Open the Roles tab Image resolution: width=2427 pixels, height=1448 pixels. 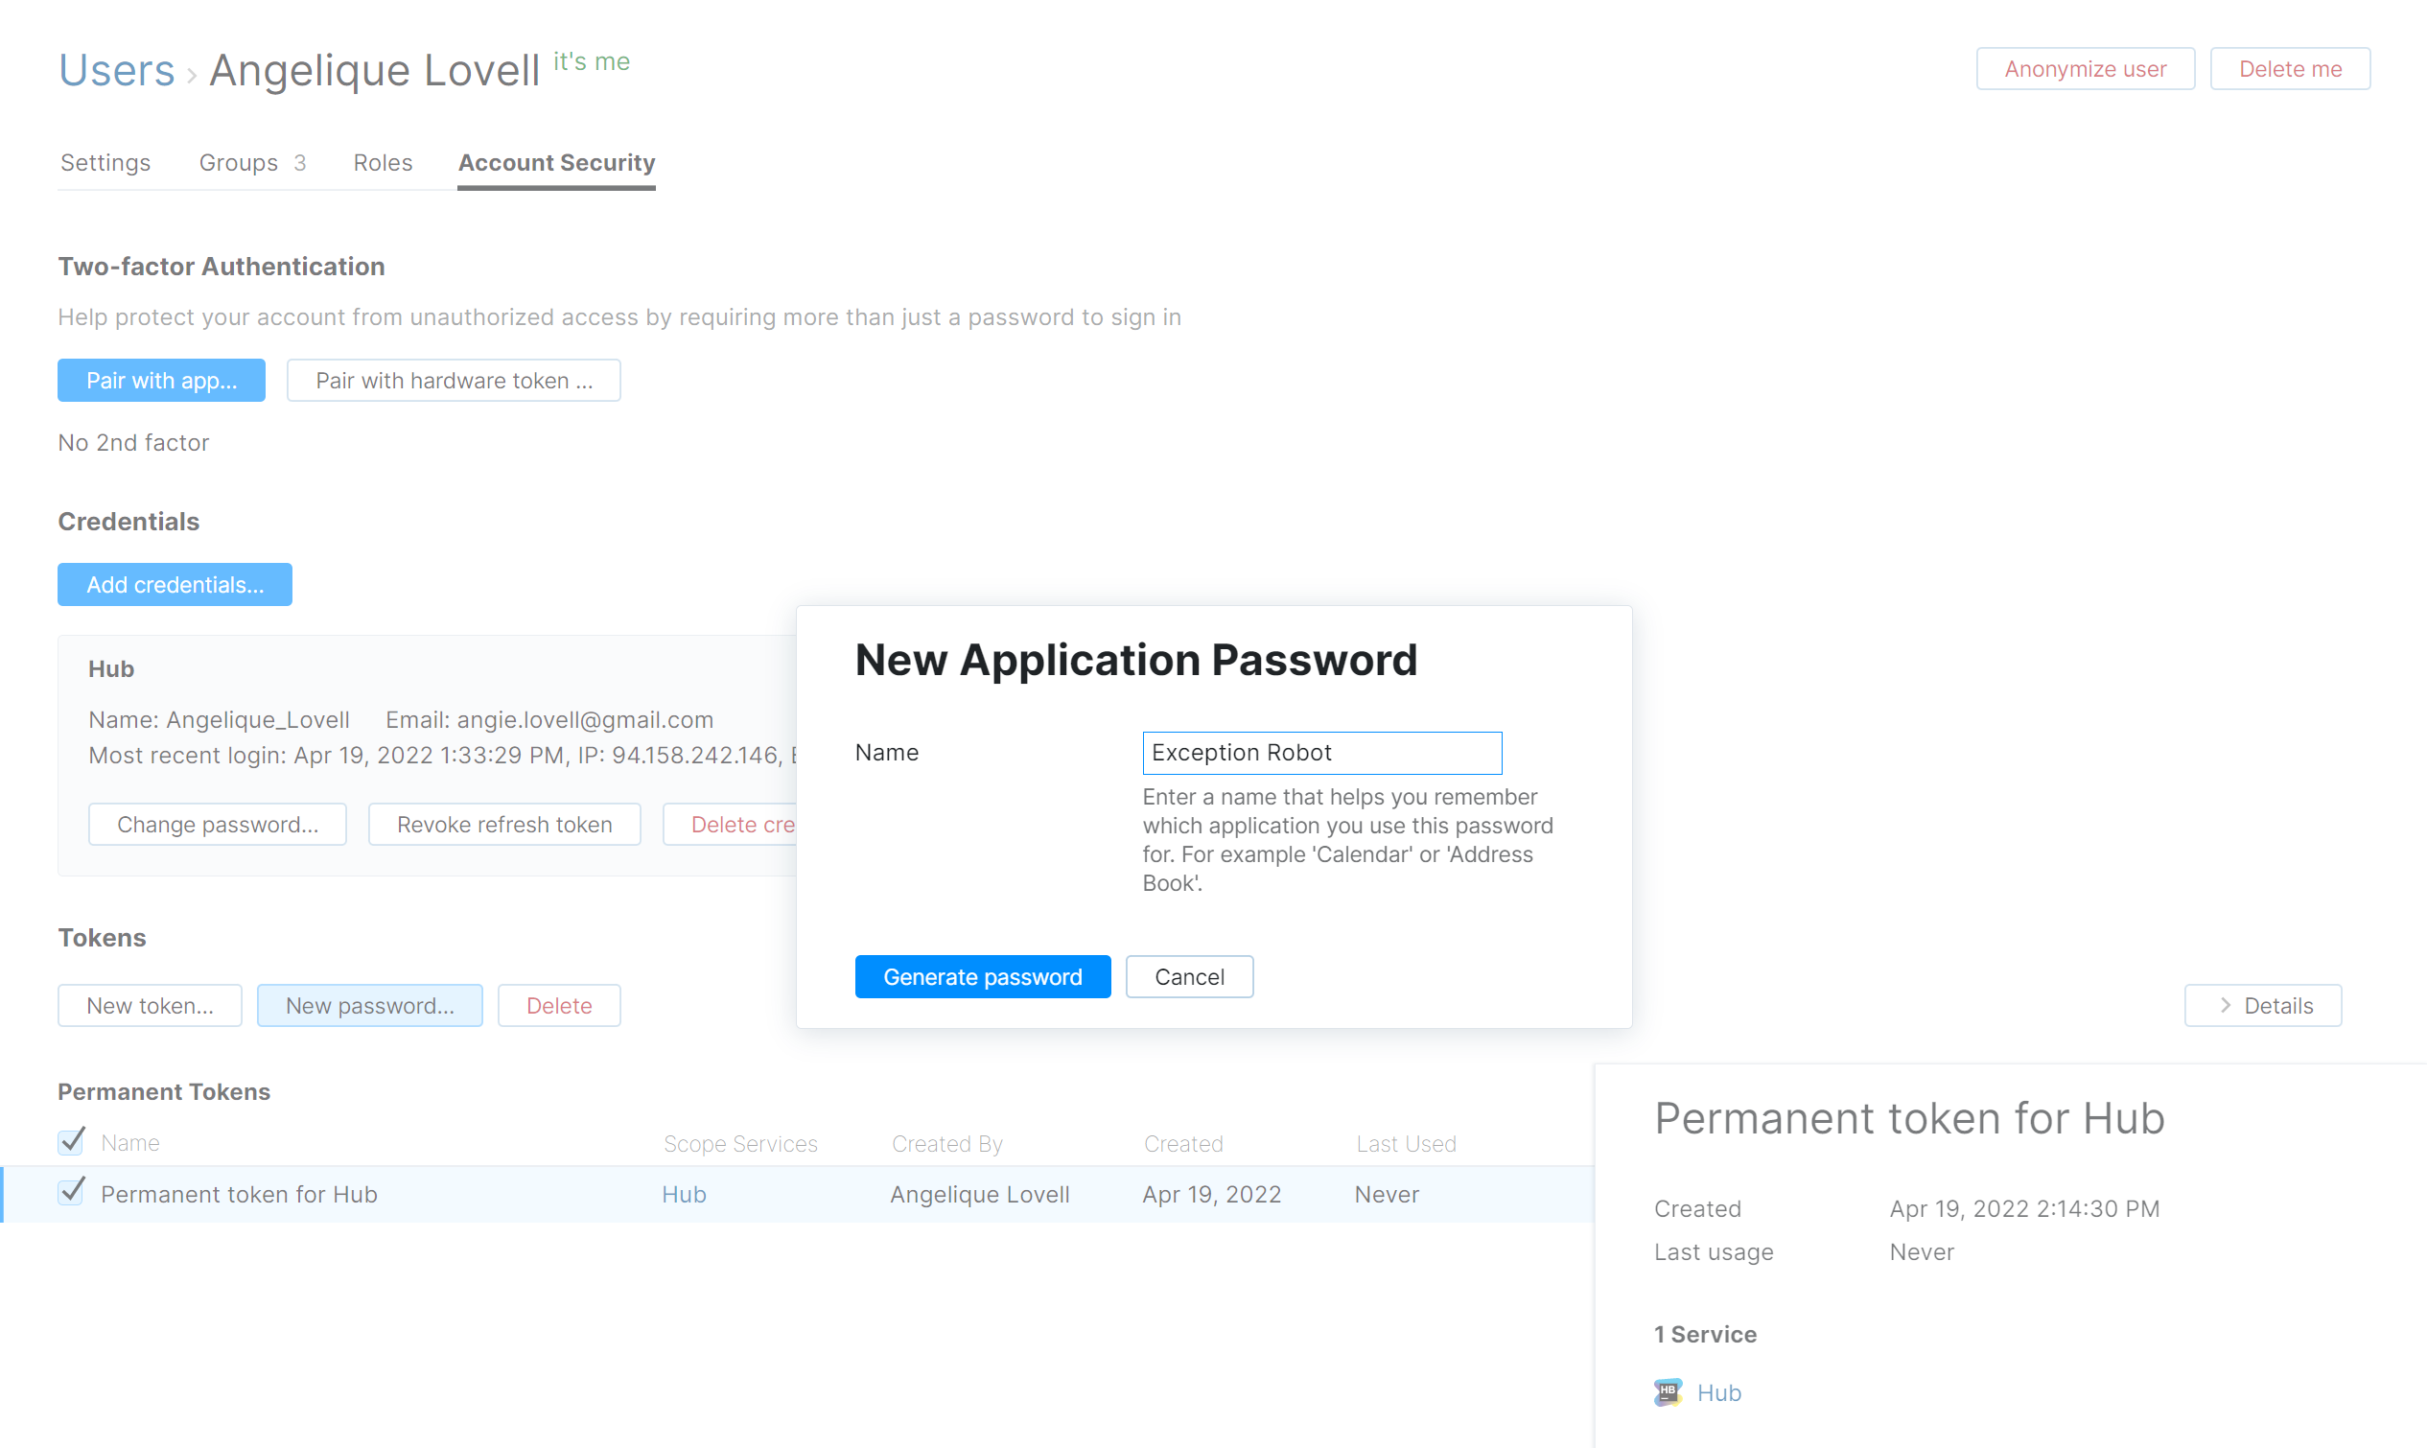coord(382,162)
